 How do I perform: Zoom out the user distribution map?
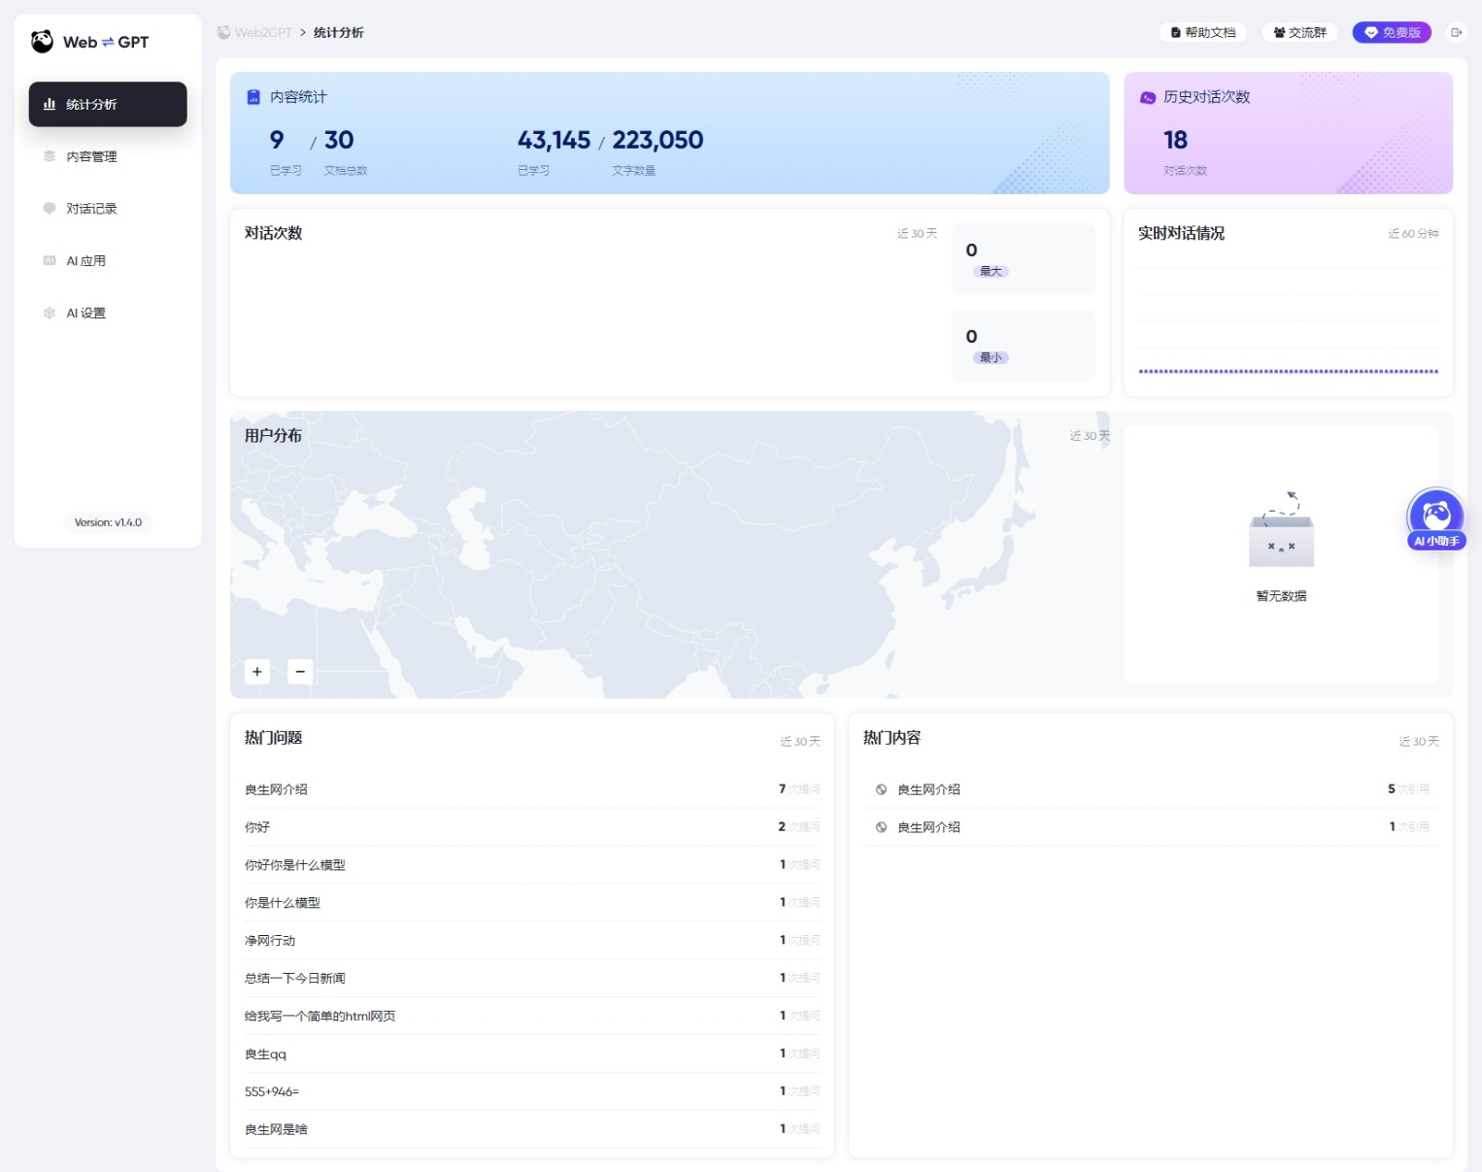tap(300, 671)
